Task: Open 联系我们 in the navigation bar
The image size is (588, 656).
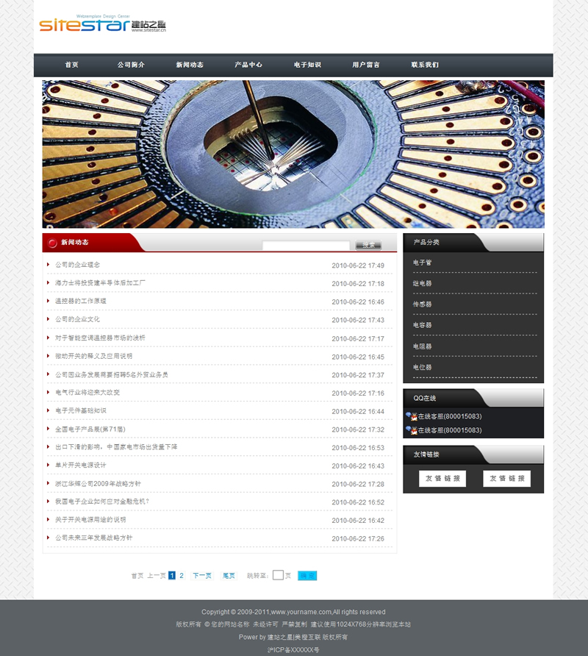Action: coord(425,65)
